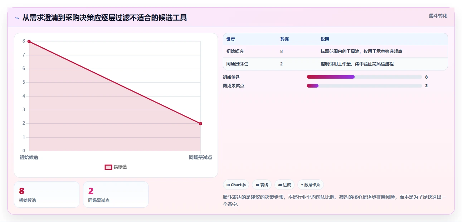Click the 指标值 legend label
This screenshot has width=462, height=222.
[x=120, y=167]
